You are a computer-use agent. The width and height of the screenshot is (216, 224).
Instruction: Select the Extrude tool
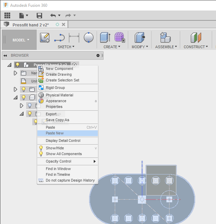coord(105,37)
